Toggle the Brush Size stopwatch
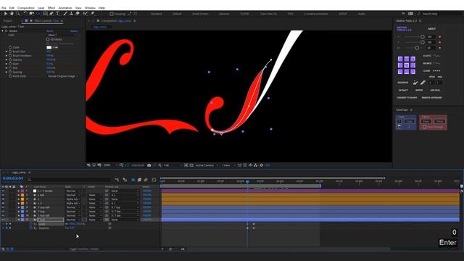The width and height of the screenshot is (464, 261). [10, 51]
